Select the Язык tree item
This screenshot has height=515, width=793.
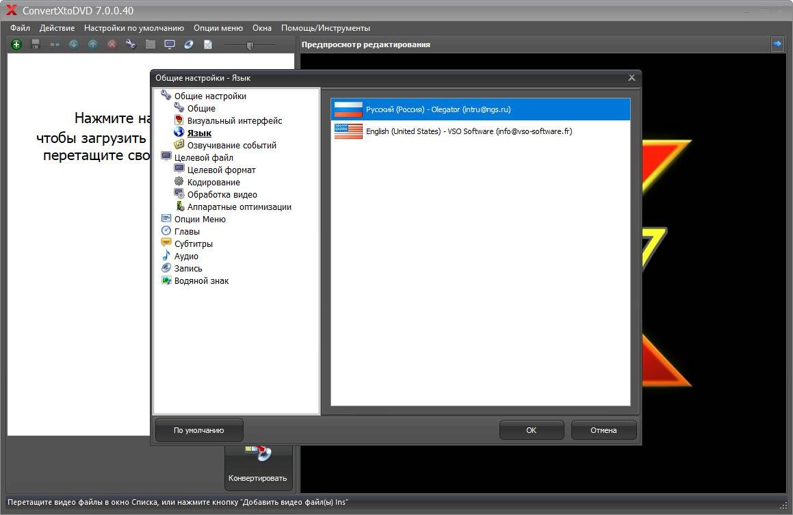(x=199, y=133)
